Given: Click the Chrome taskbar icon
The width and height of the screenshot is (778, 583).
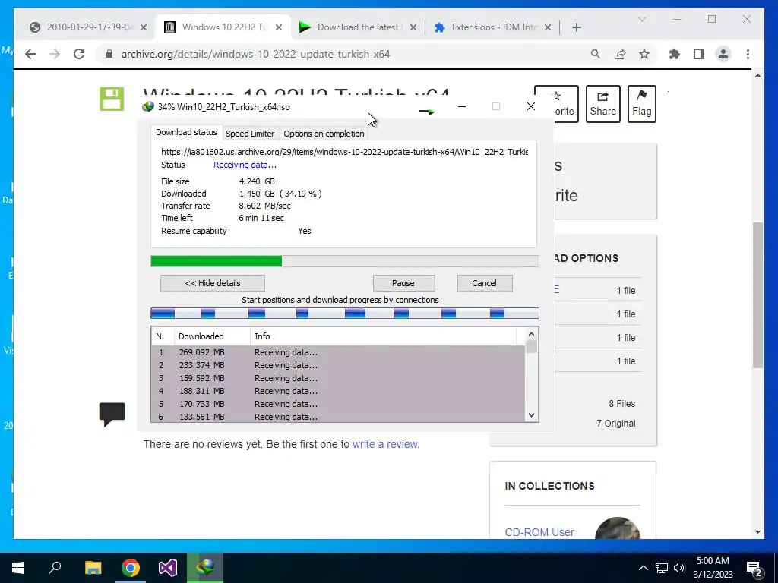Looking at the screenshot, I should coord(131,567).
